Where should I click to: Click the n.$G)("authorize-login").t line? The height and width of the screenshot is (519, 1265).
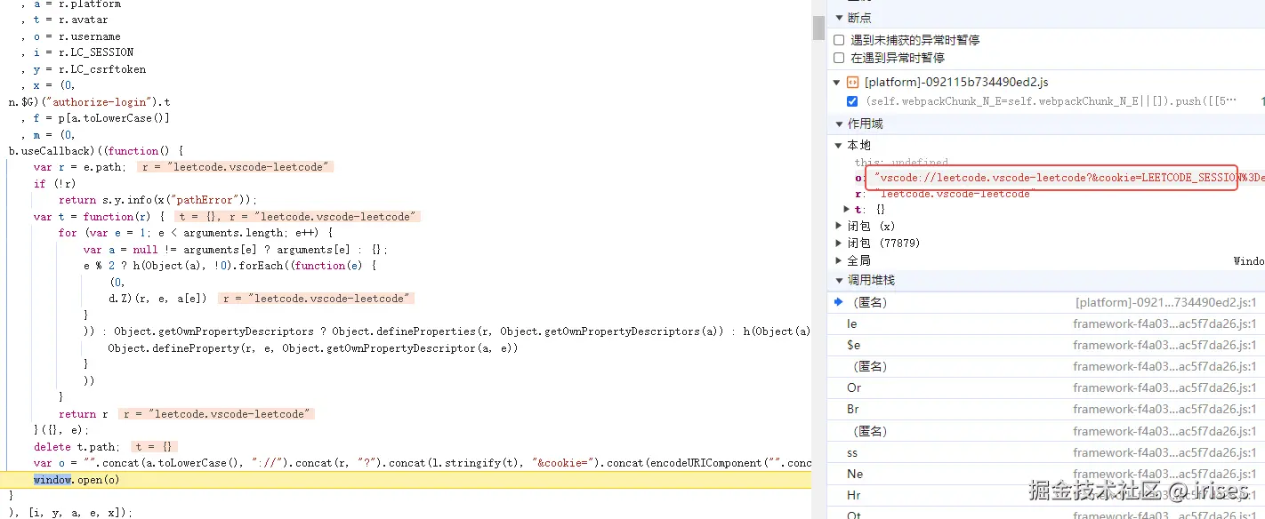click(90, 102)
